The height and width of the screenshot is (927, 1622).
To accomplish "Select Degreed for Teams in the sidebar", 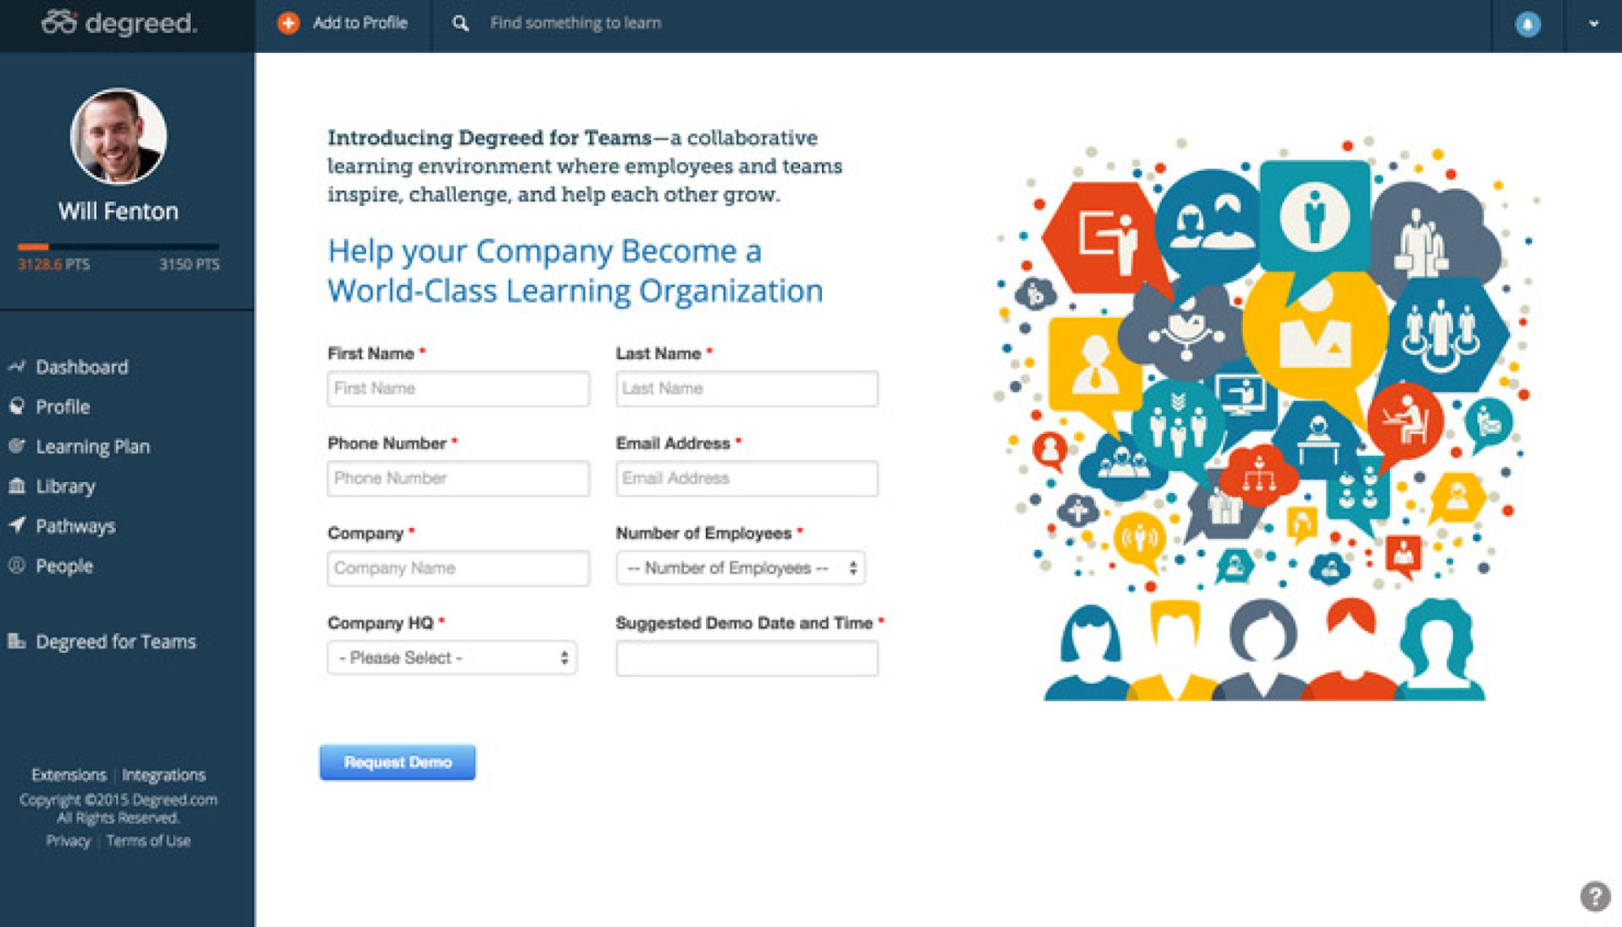I will [116, 642].
